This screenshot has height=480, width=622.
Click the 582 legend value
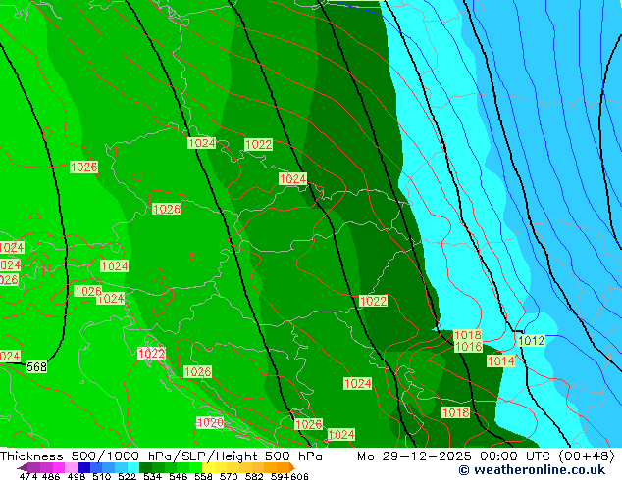tap(254, 476)
